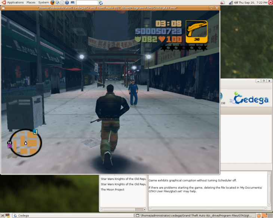Viewport: 273px width, 218px height.
Task: Select first Star Wars Knights list entry
Action: tap(123, 179)
